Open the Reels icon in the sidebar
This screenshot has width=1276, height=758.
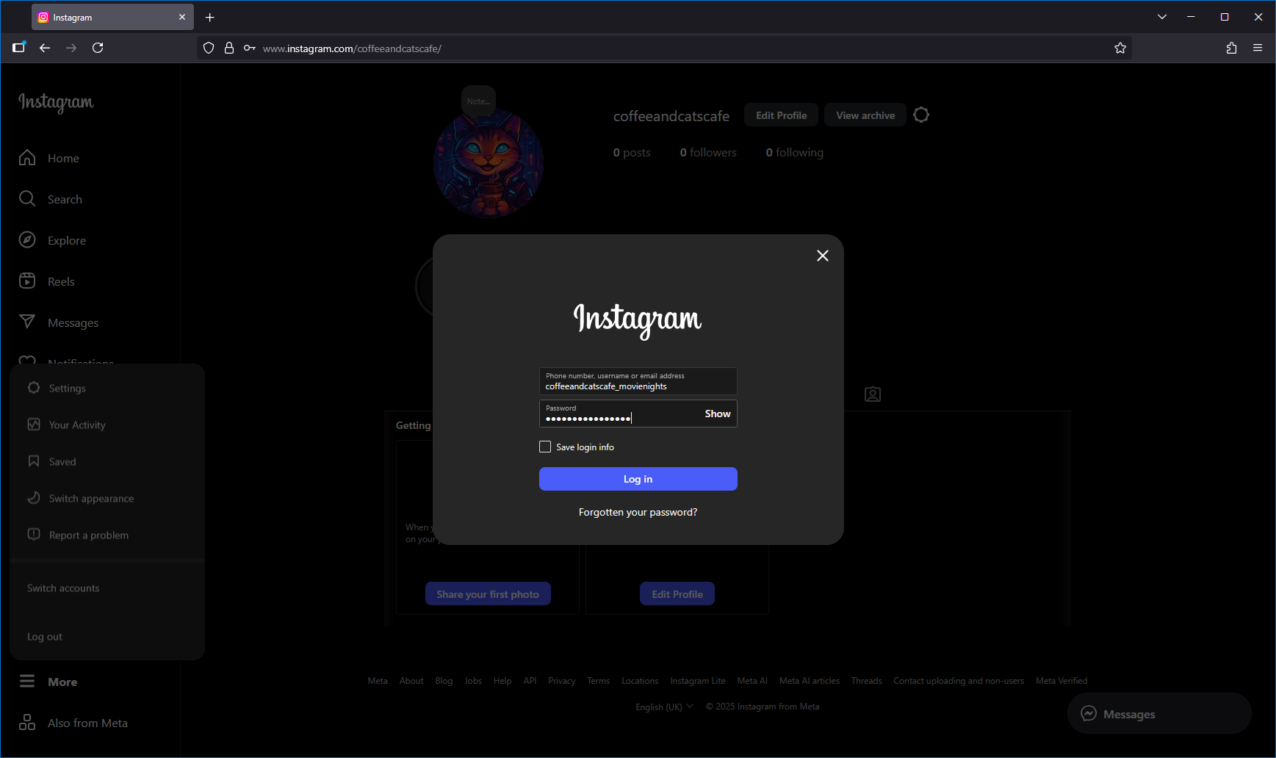point(27,281)
